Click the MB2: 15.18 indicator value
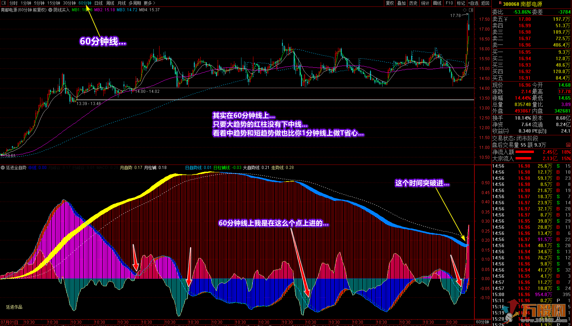Screen dimensions: 572x326 (x=104, y=10)
